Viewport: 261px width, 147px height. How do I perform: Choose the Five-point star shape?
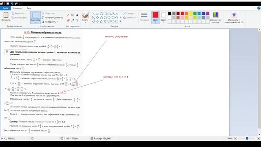(101, 21)
